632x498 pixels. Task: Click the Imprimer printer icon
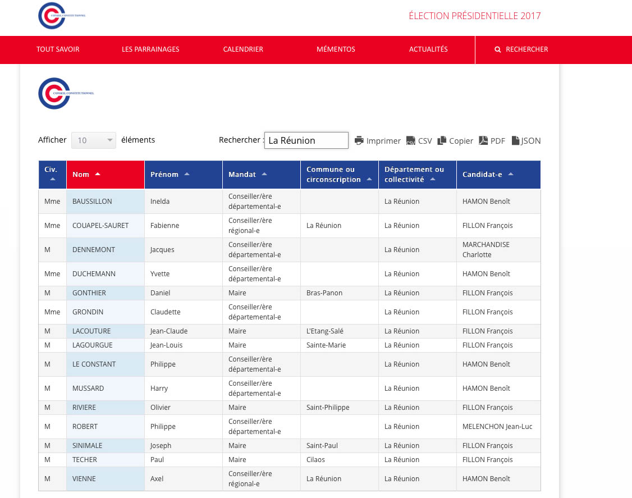pos(359,140)
